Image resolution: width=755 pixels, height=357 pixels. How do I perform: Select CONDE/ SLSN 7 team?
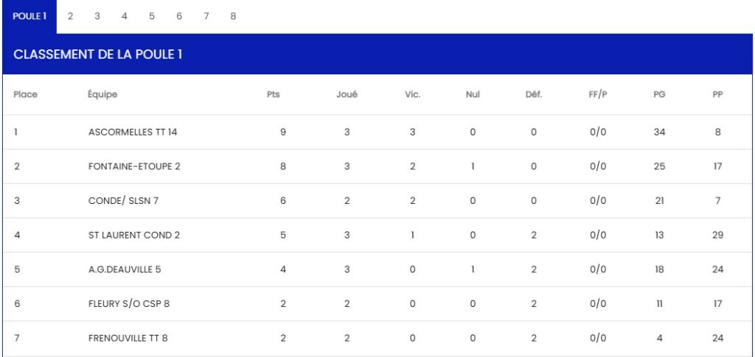tap(123, 201)
